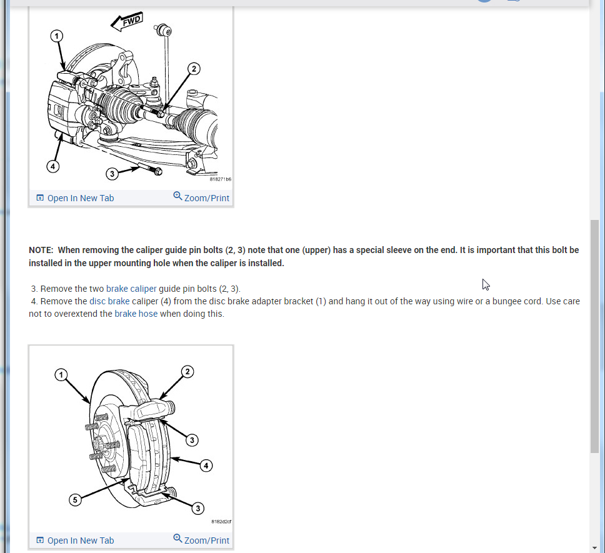Click the scrollbar down arrow
The image size is (605, 553).
tap(594, 548)
